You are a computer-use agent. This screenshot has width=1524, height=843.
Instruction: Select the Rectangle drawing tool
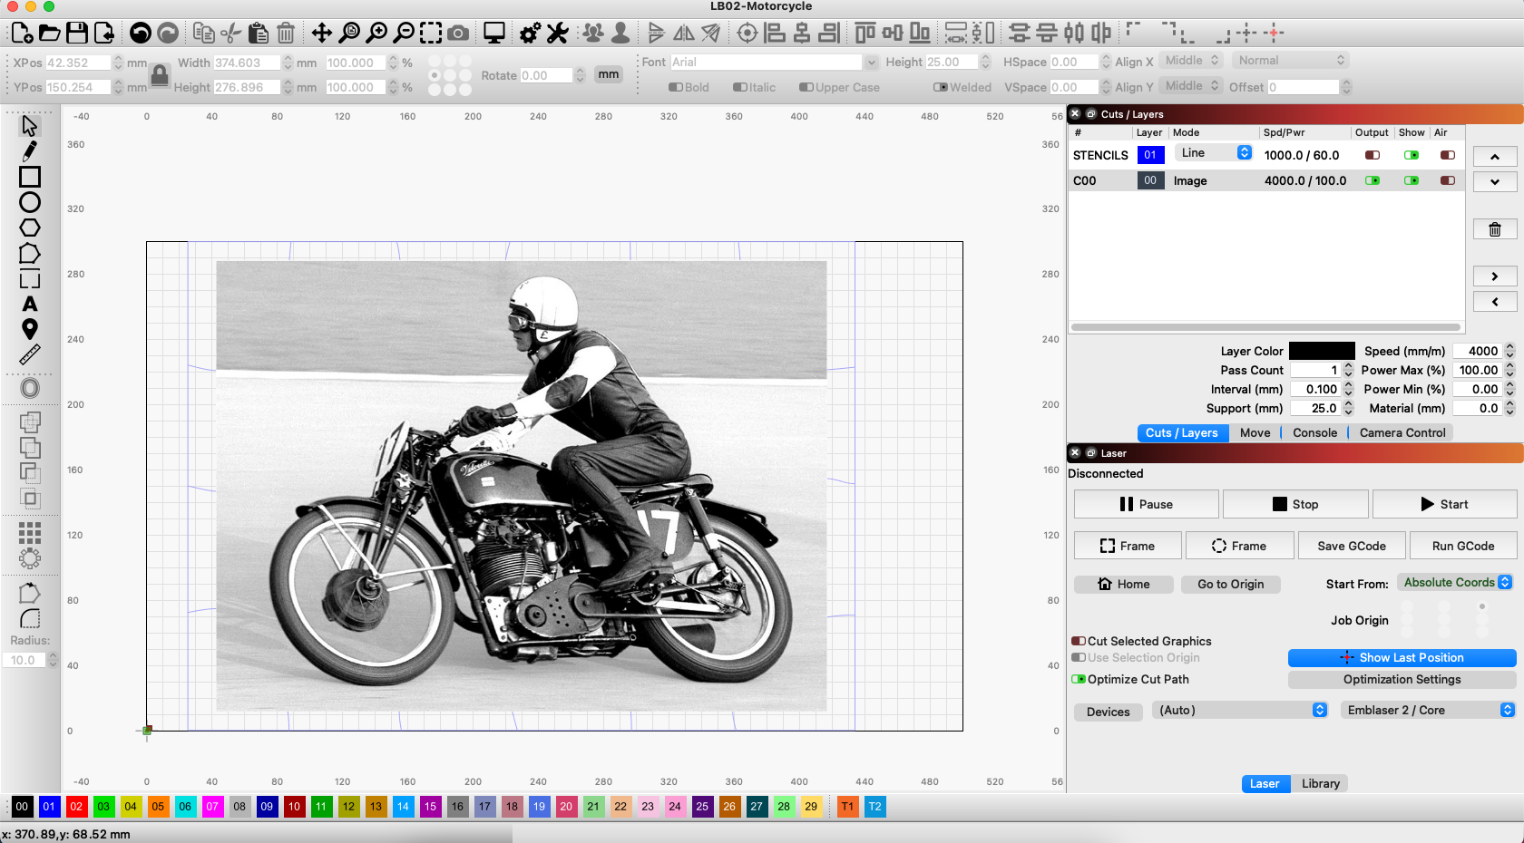click(x=29, y=177)
